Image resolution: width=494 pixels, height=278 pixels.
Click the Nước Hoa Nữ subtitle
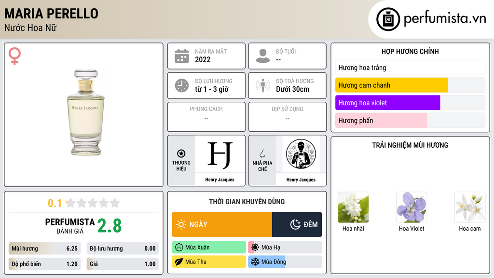30,28
